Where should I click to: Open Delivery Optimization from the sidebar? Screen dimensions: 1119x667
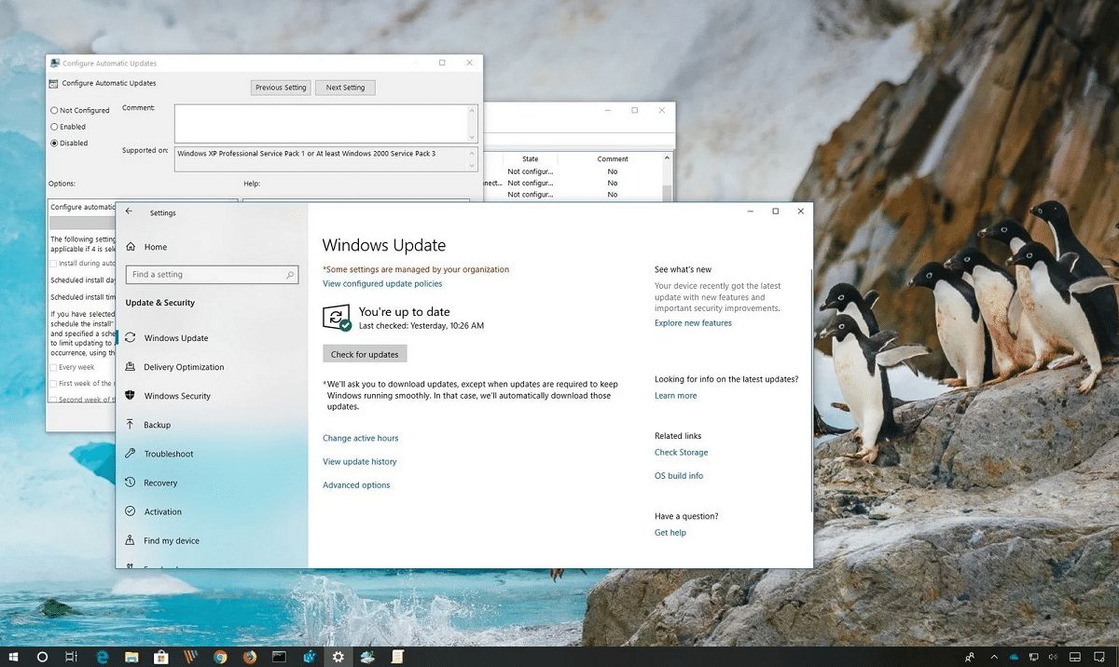[184, 367]
